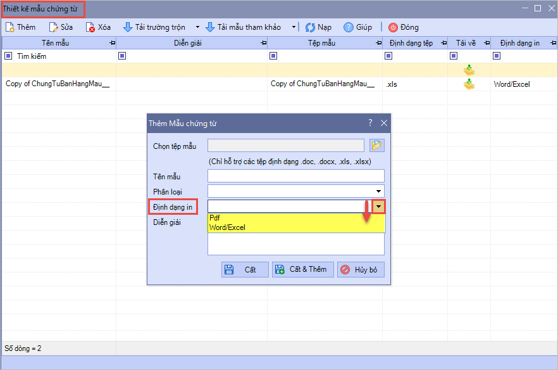Toggle the filter box under Diễn giải column
558x370 pixels.
click(x=122, y=56)
